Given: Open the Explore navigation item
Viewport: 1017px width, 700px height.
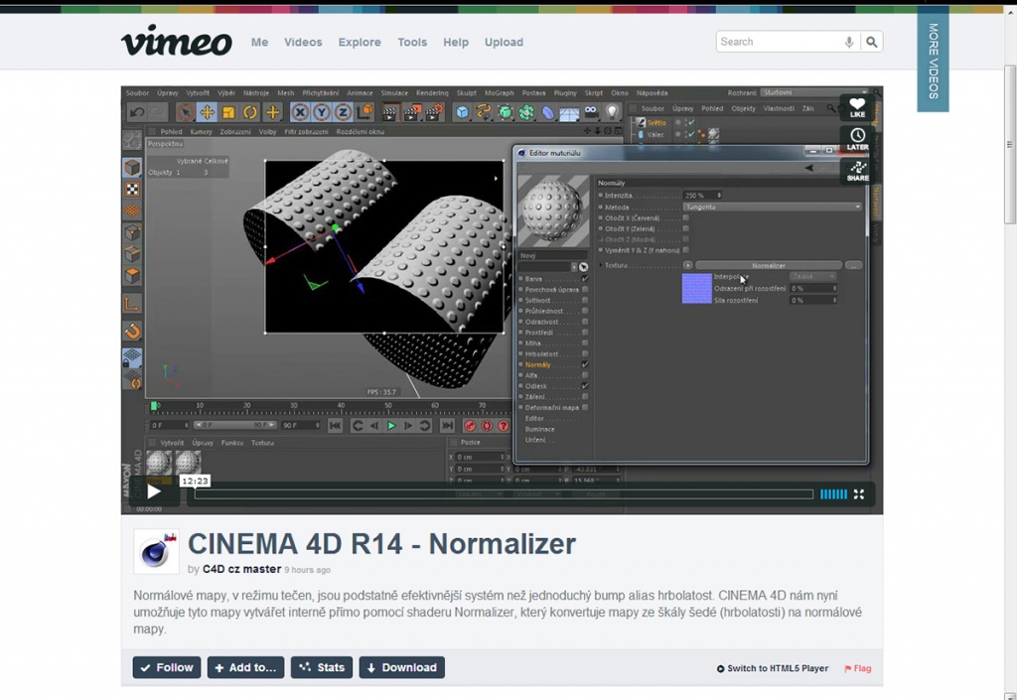Looking at the screenshot, I should pyautogui.click(x=360, y=42).
